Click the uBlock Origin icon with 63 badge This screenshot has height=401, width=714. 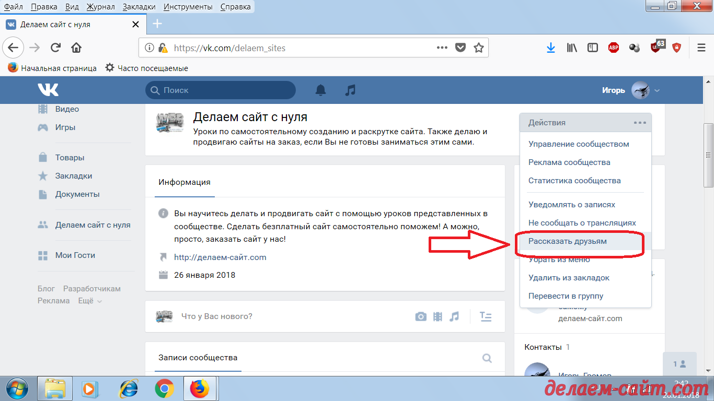pos(658,46)
